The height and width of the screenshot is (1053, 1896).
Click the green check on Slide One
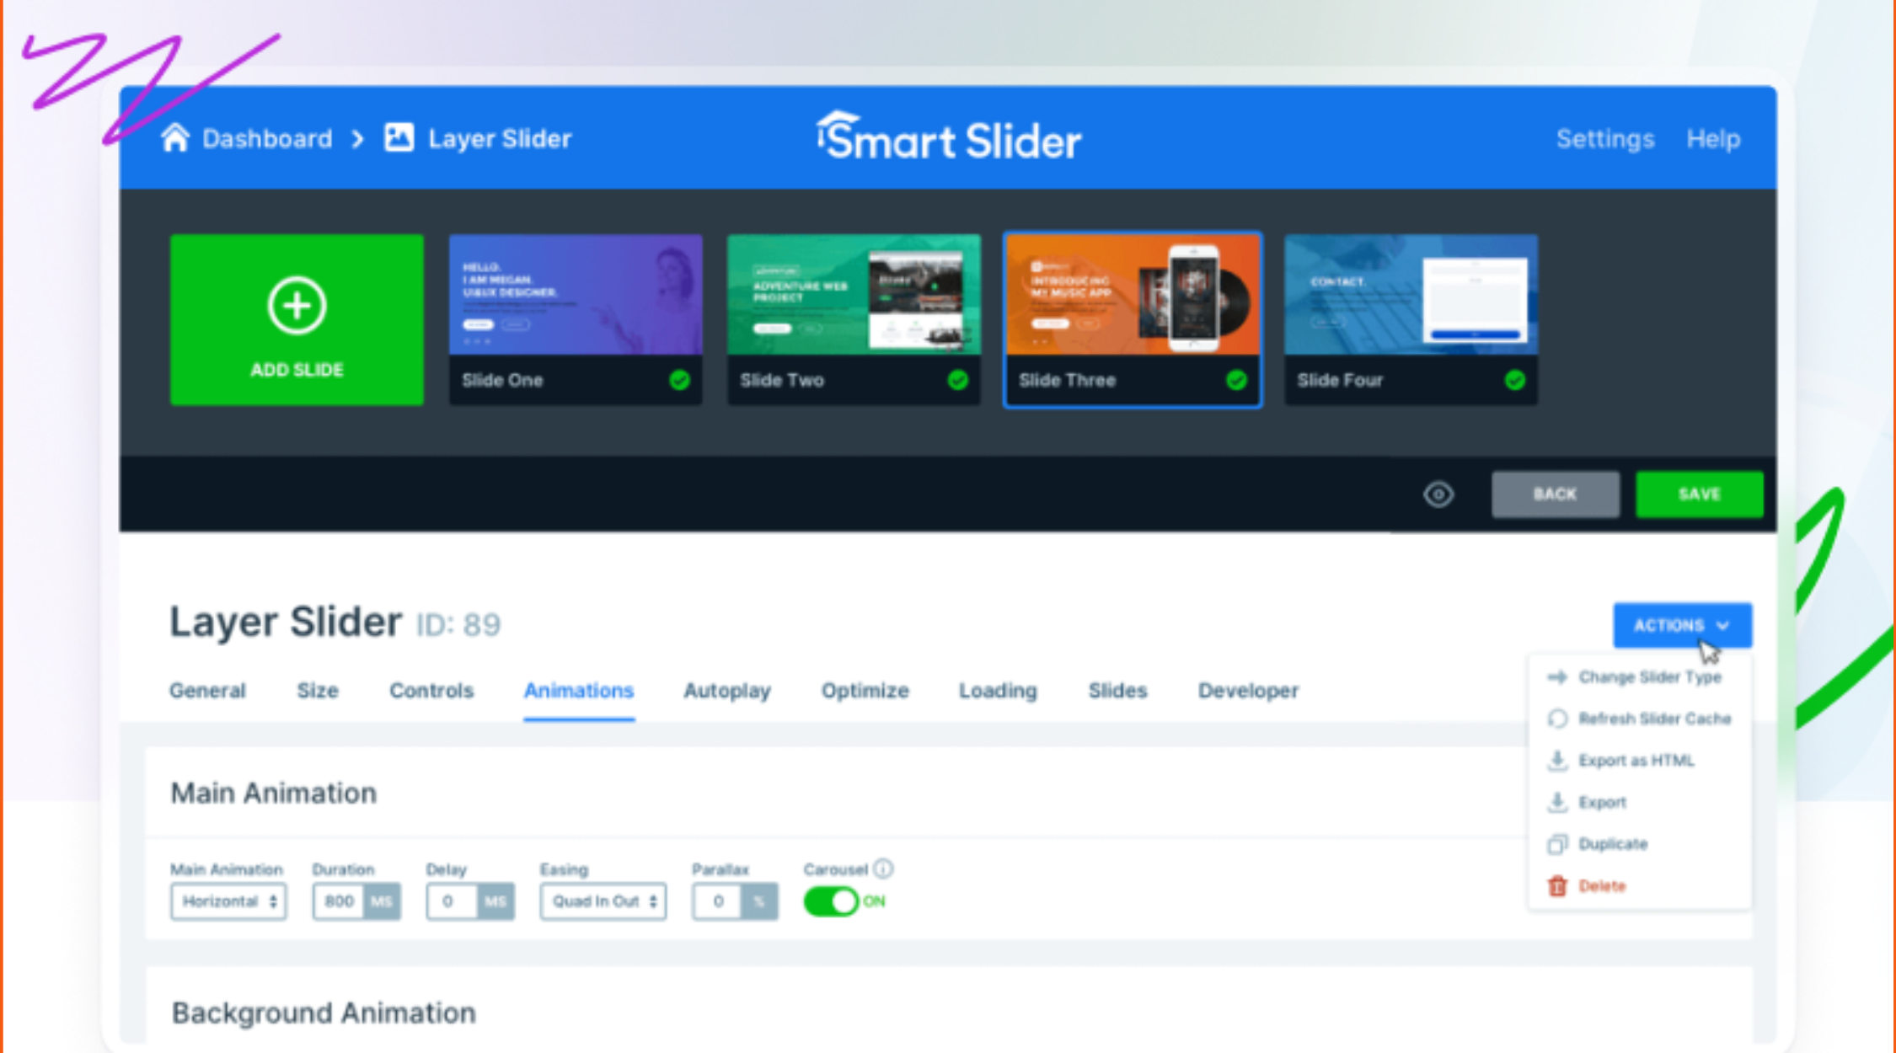[x=679, y=380]
